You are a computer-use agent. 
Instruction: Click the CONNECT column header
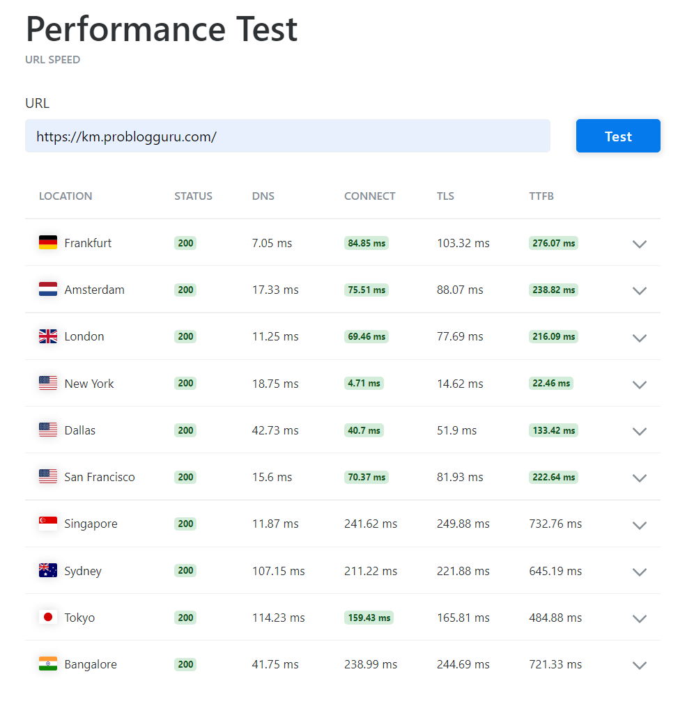[369, 196]
